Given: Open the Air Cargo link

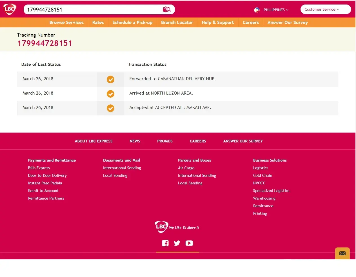Looking at the screenshot, I should coord(186,168).
